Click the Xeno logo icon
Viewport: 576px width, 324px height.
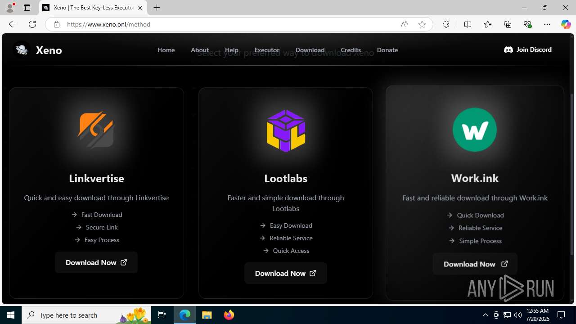[22, 49]
